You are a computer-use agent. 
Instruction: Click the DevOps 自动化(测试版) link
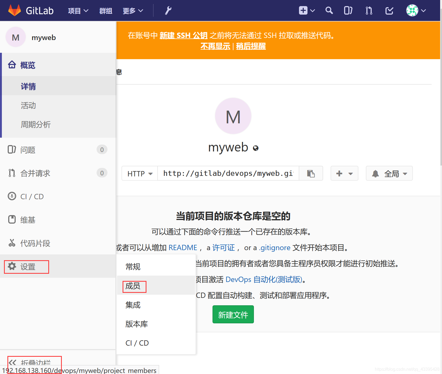pyautogui.click(x=264, y=279)
